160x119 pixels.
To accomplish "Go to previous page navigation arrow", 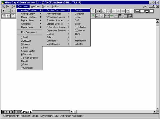I will click(x=6, y=112).
